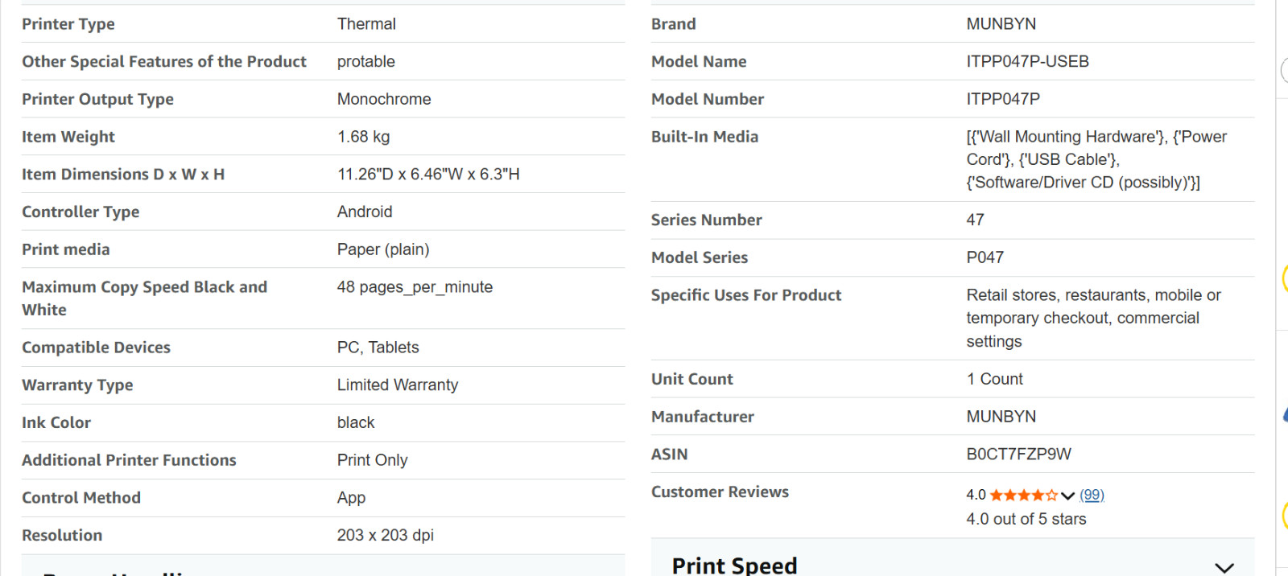Click the Controller Type value Android
1288x576 pixels.
click(x=365, y=212)
